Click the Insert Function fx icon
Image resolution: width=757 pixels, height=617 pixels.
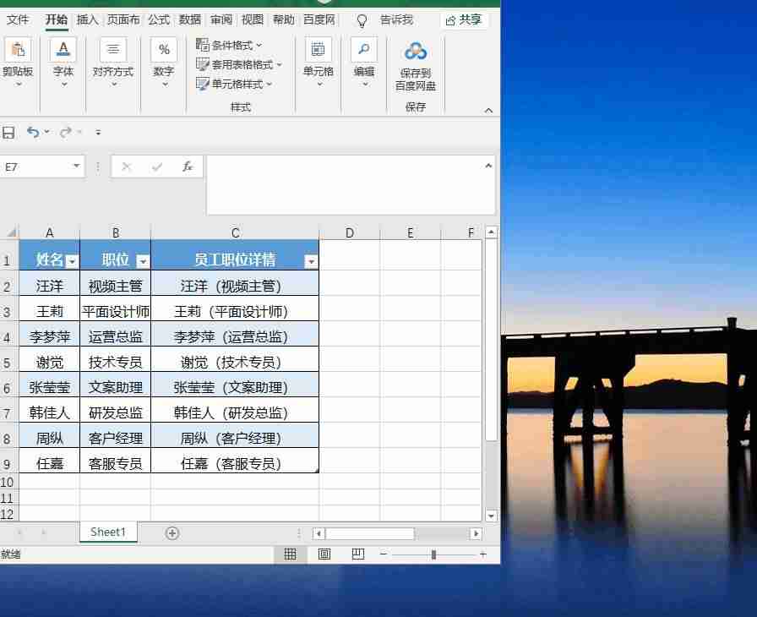(x=188, y=167)
